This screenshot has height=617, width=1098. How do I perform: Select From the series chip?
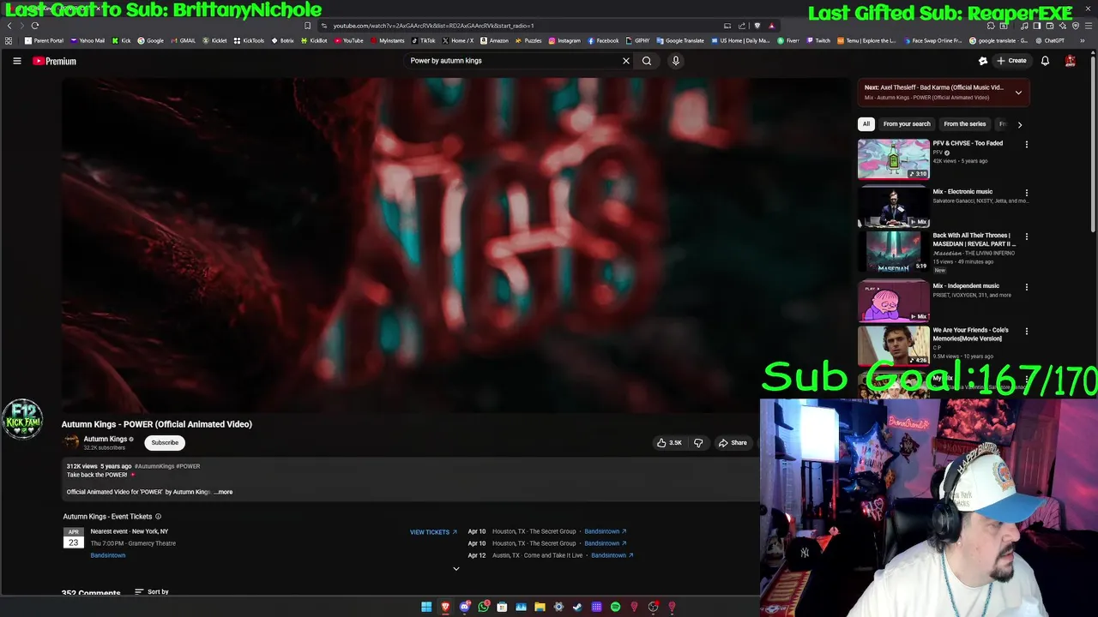[965, 124]
